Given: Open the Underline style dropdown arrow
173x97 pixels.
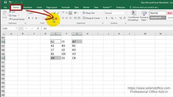Looking at the screenshot, I should point(39,18).
